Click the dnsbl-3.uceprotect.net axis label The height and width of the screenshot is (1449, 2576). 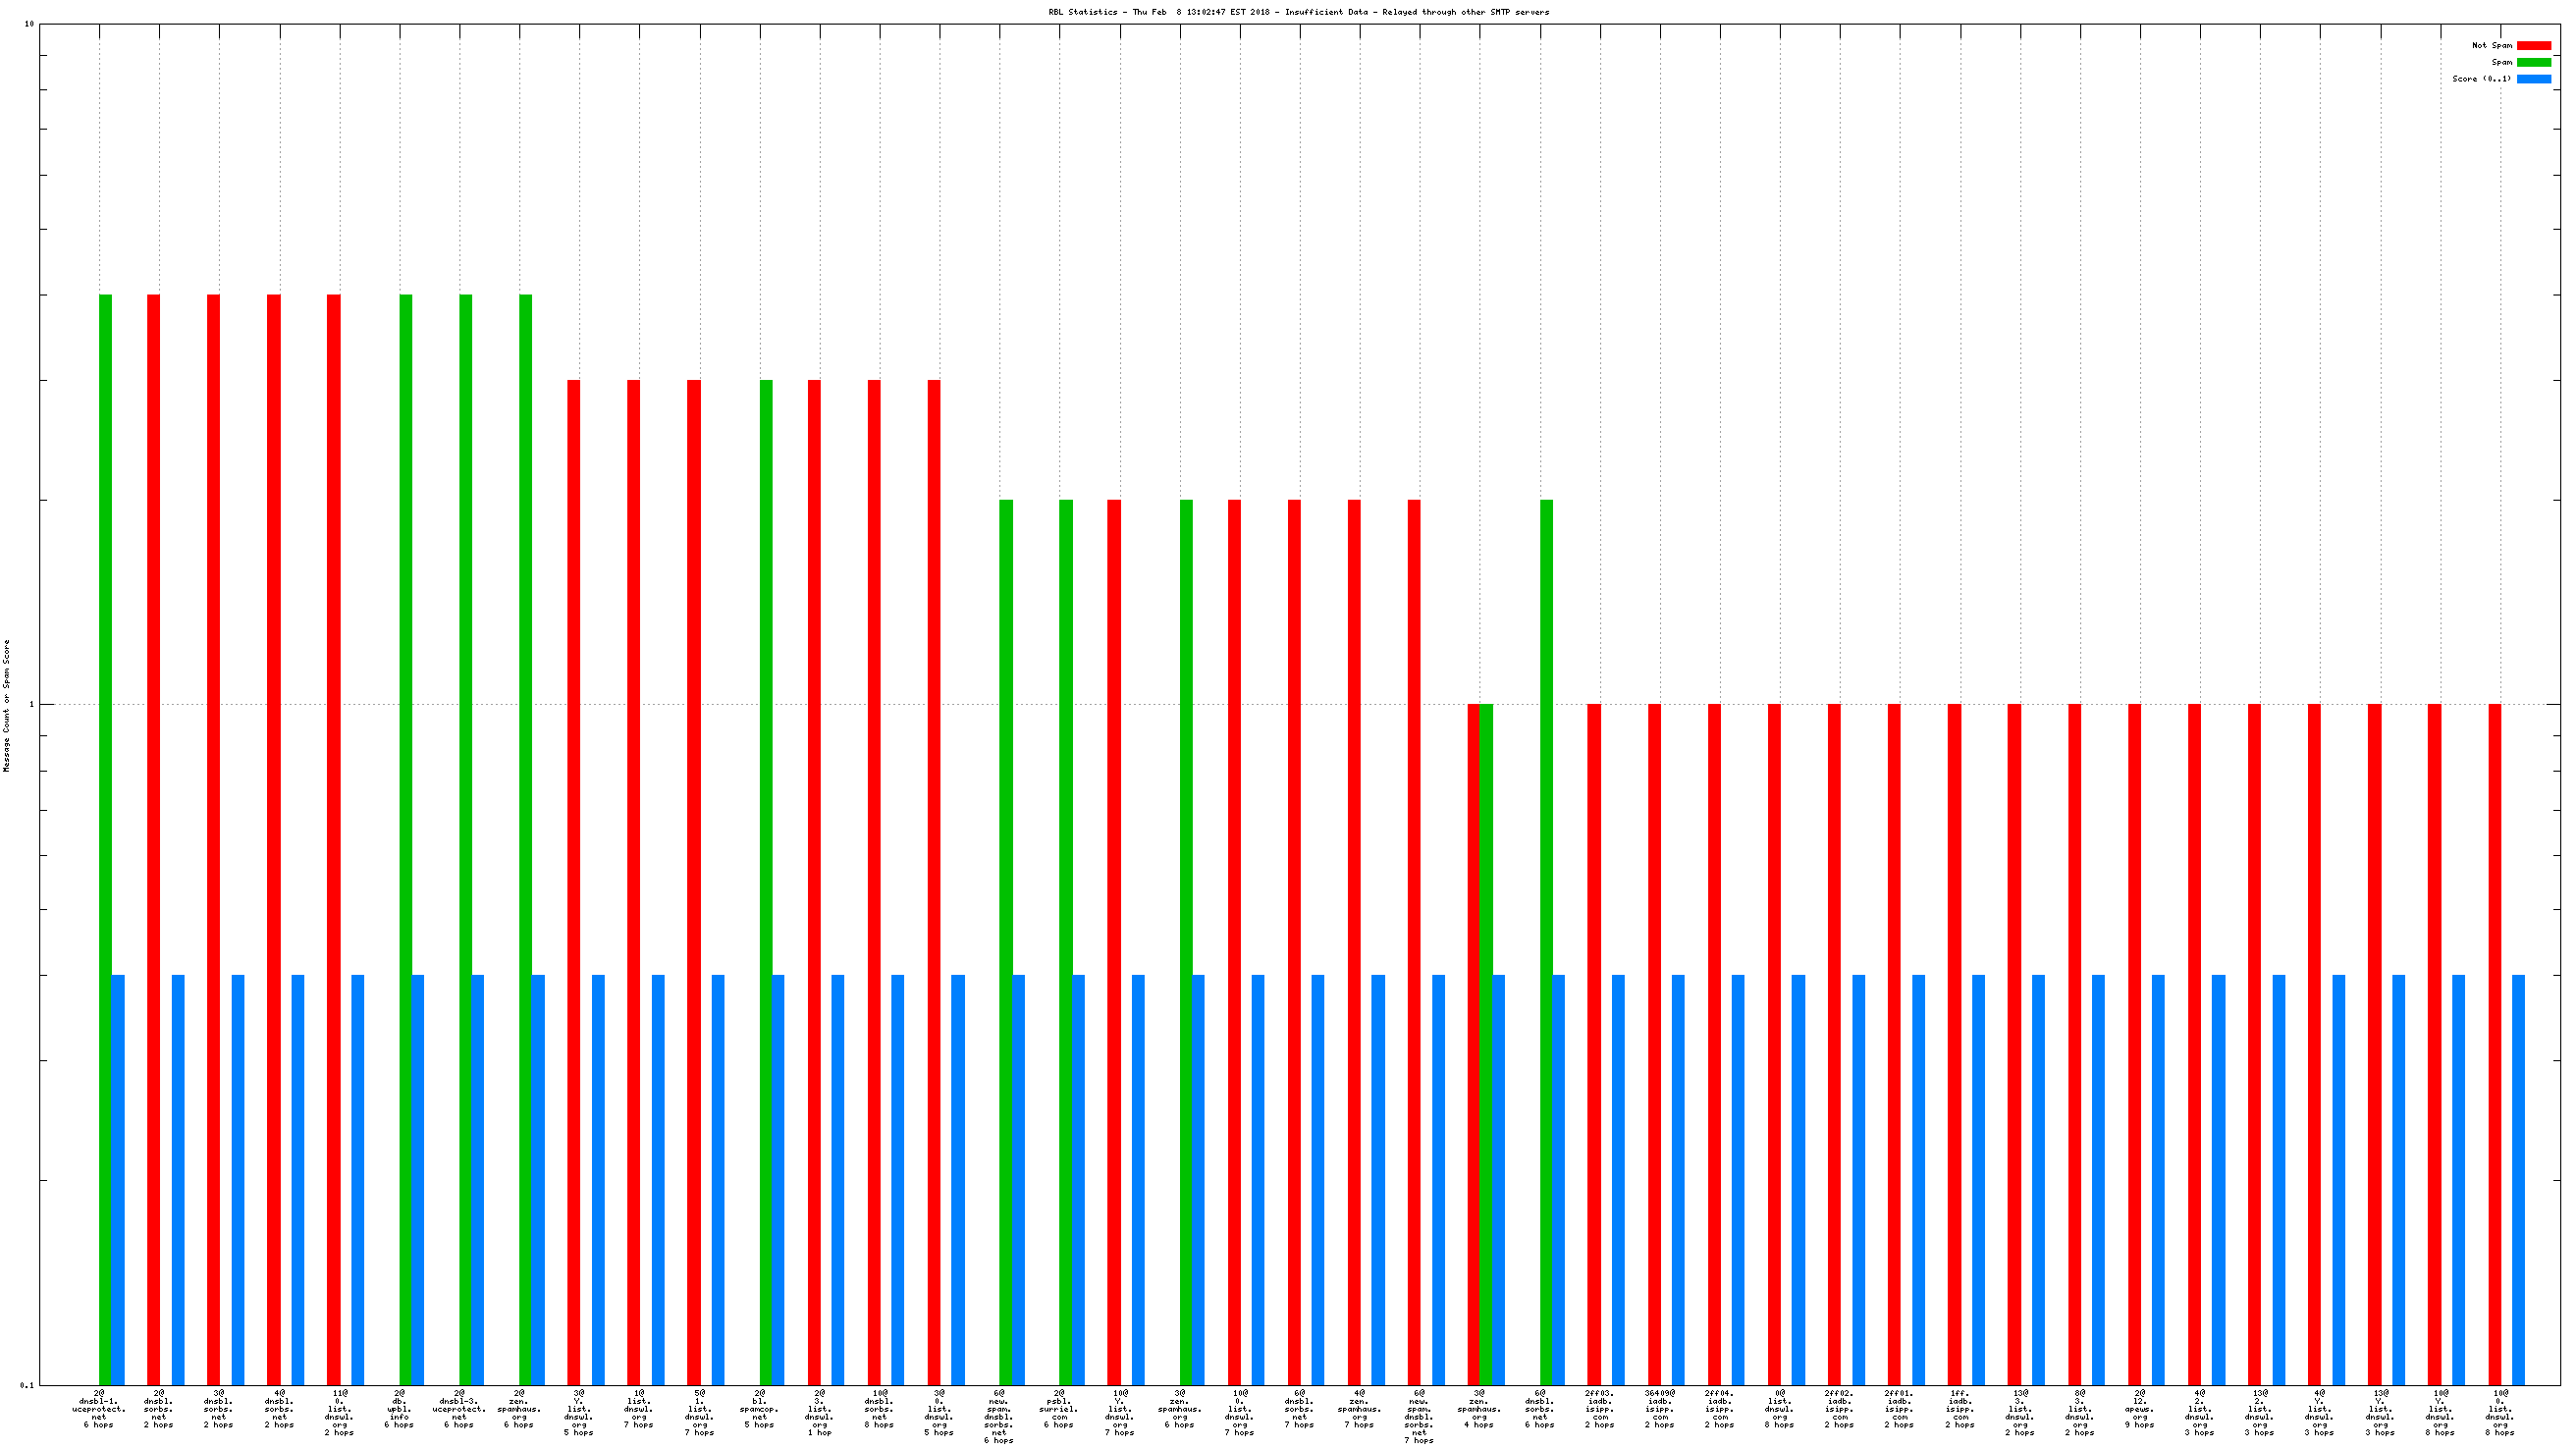(459, 1408)
